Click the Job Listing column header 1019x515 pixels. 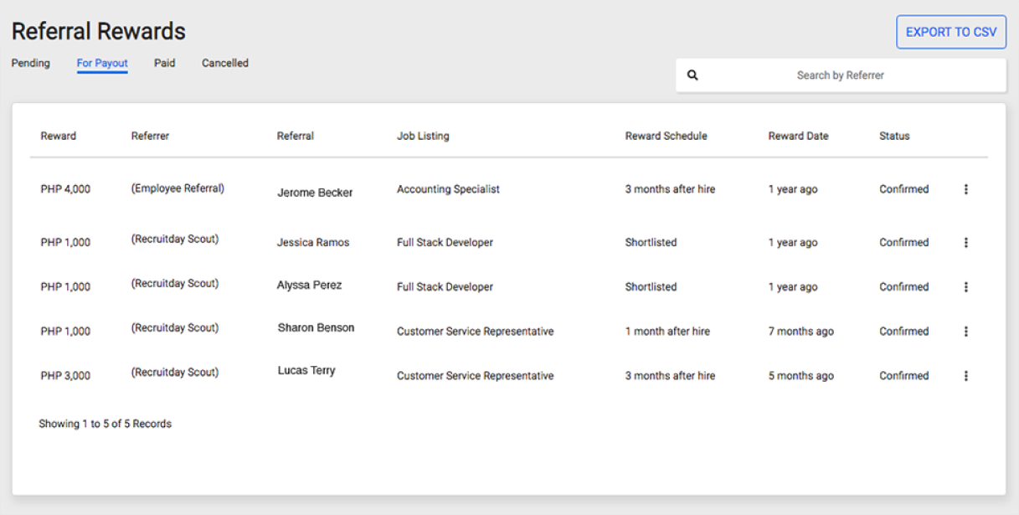point(423,136)
